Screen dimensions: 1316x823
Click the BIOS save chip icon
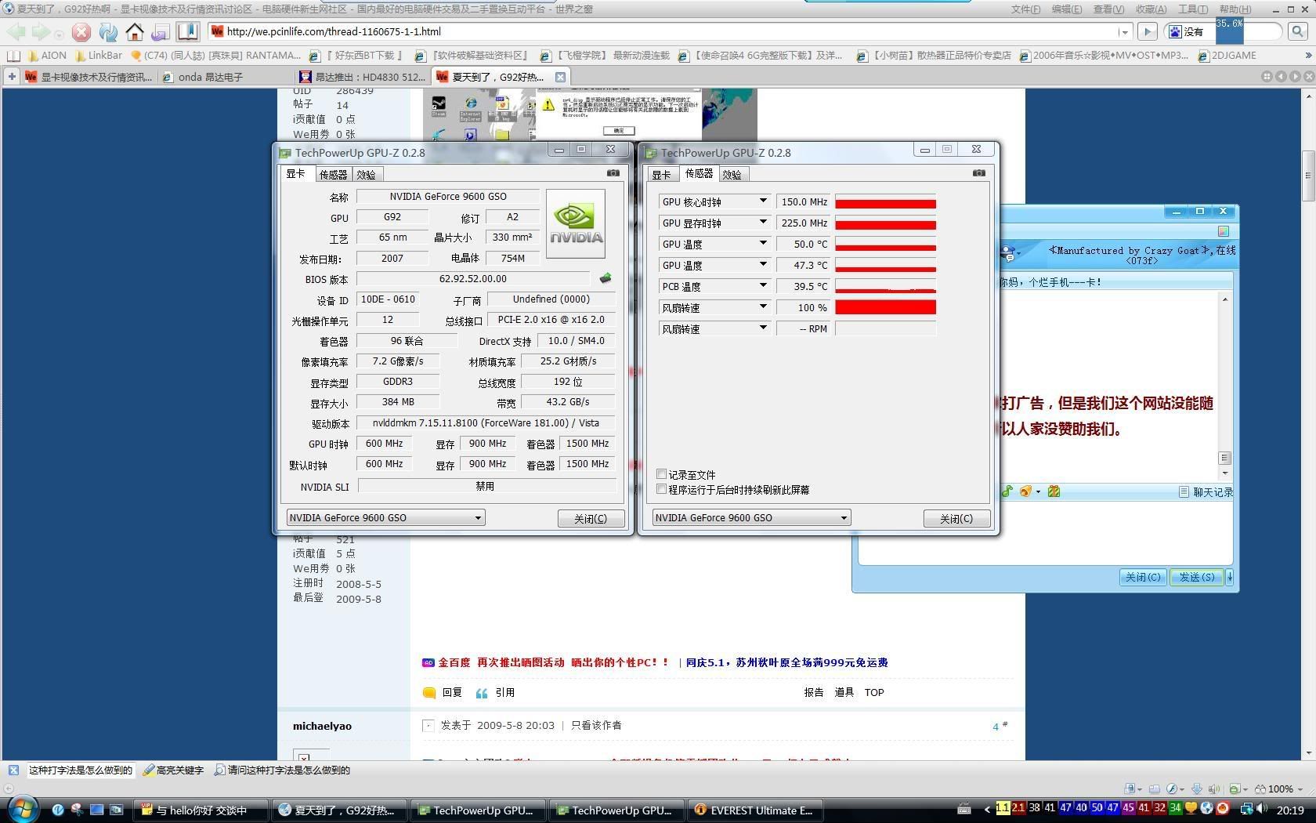tap(605, 278)
